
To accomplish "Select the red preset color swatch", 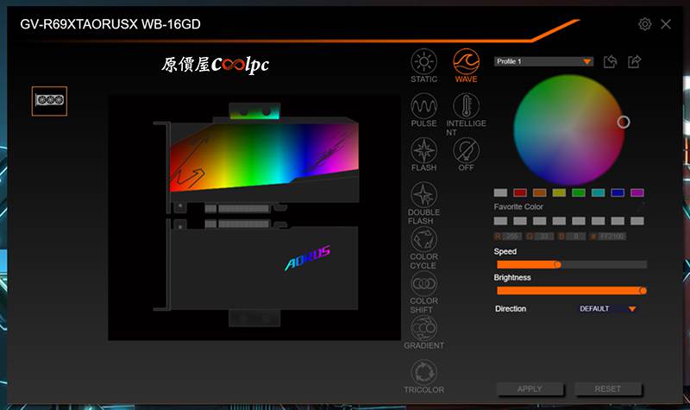I will (520, 192).
